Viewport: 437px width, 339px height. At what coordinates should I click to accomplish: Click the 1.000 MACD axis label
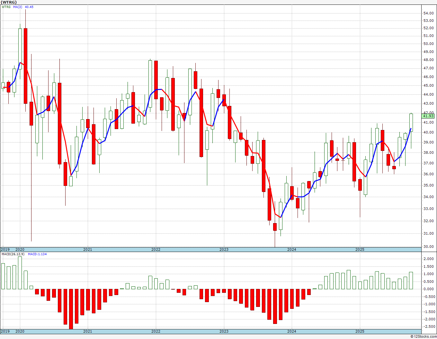(429, 274)
